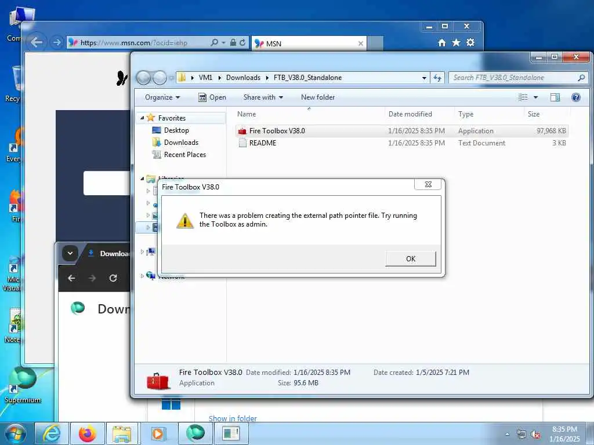Open the address bar history dropdown
Image resolution: width=594 pixels, height=445 pixels.
click(x=424, y=78)
